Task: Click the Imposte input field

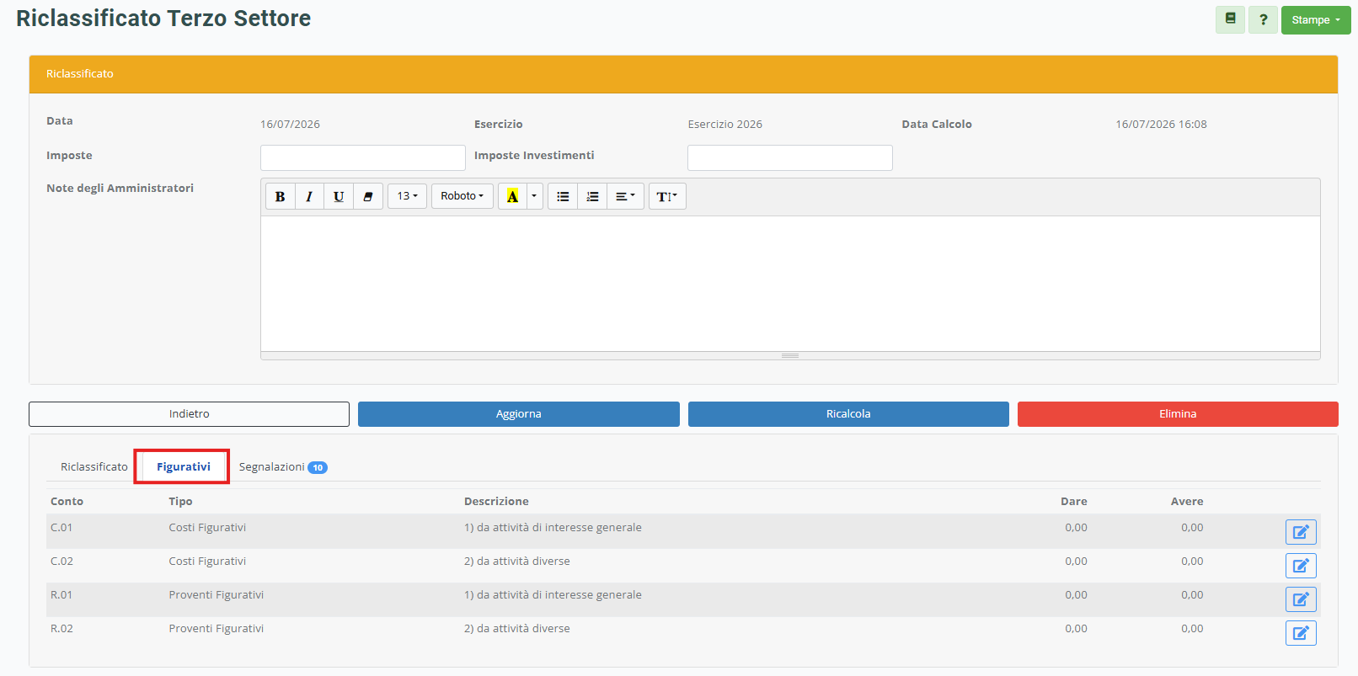Action: tap(363, 157)
